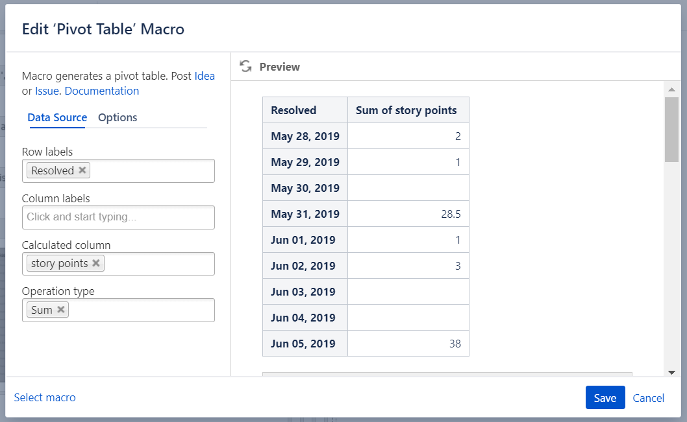The width and height of the screenshot is (687, 422).
Task: Follow the Idea link
Action: (205, 76)
